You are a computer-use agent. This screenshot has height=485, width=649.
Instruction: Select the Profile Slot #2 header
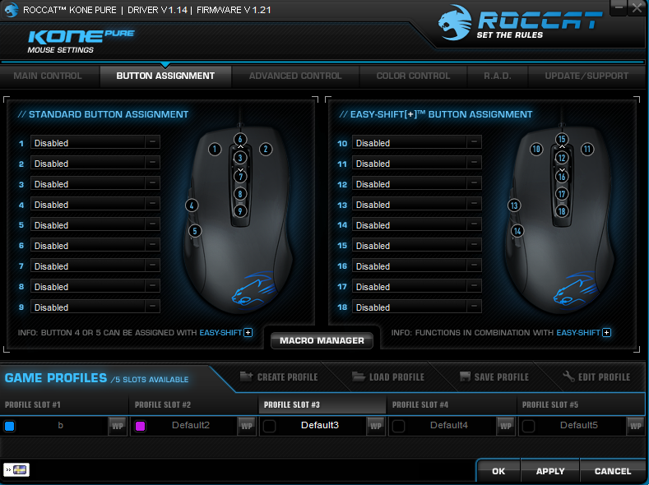[x=193, y=404]
